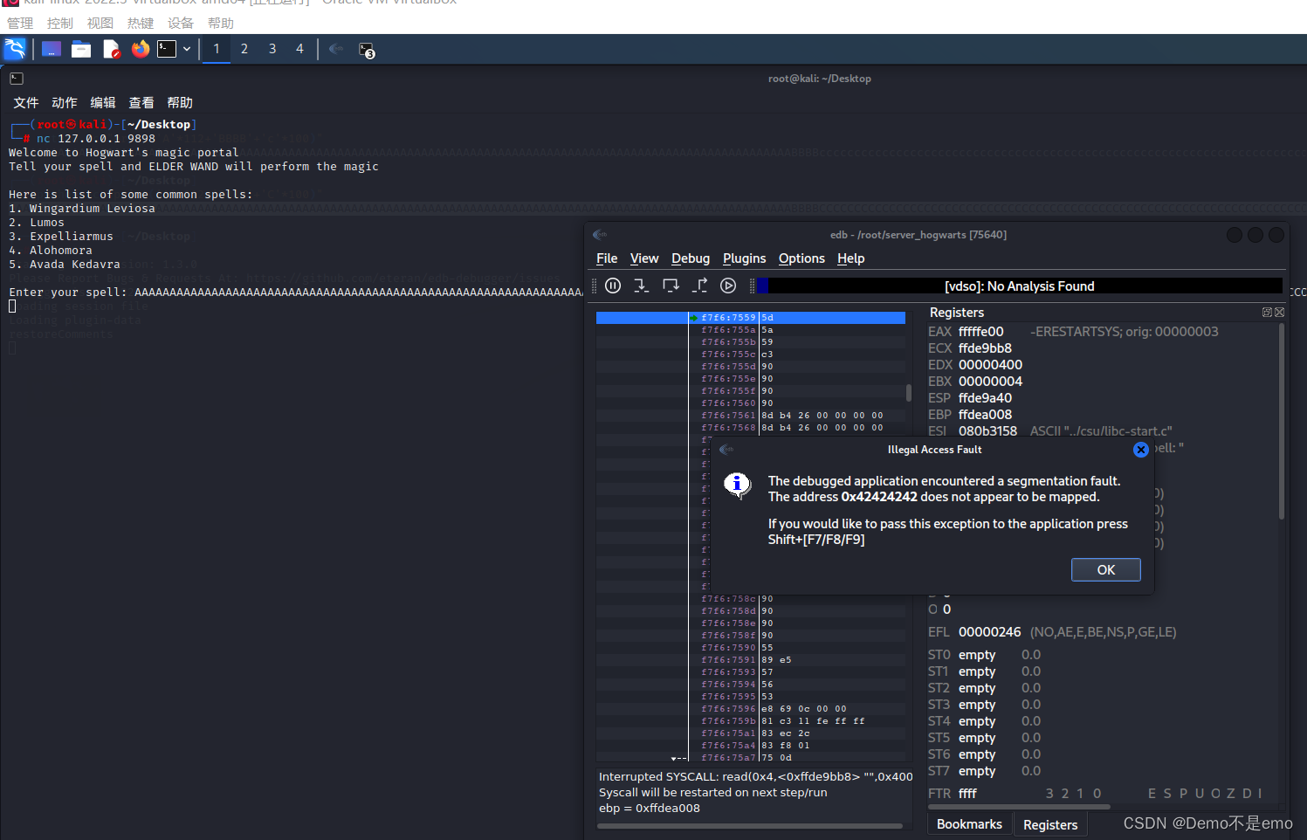This screenshot has height=840, width=1307.
Task: Open the Kali dragon applications menu
Action: point(15,49)
